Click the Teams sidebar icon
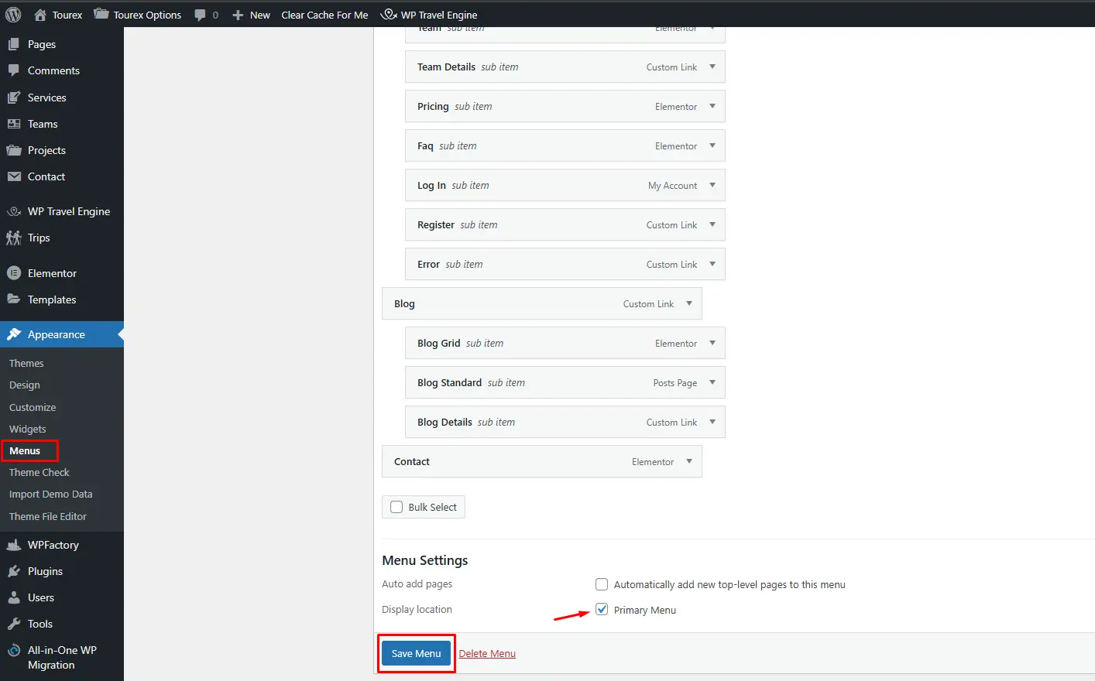1095x681 pixels. point(13,124)
